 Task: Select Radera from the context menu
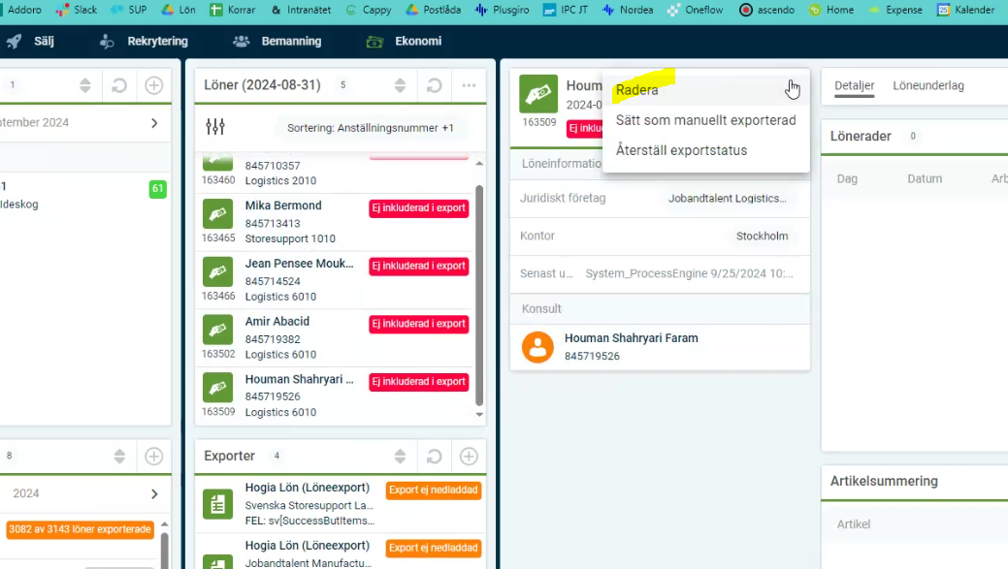637,90
